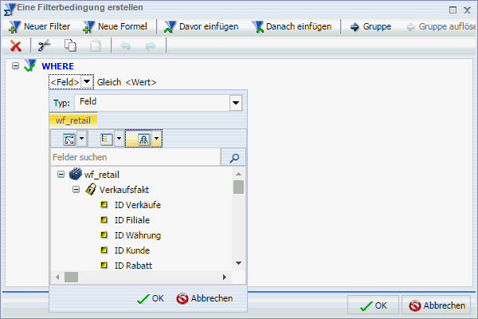
Task: Click the undo arrow icon
Action: pos(125,46)
